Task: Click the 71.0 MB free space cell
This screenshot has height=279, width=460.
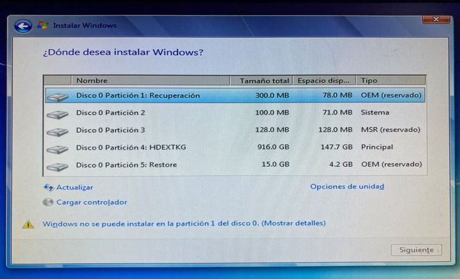Action: tap(337, 113)
